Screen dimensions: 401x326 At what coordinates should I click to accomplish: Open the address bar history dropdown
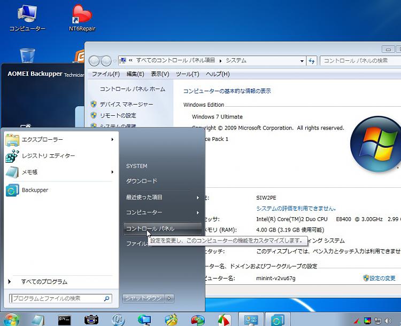(302, 61)
